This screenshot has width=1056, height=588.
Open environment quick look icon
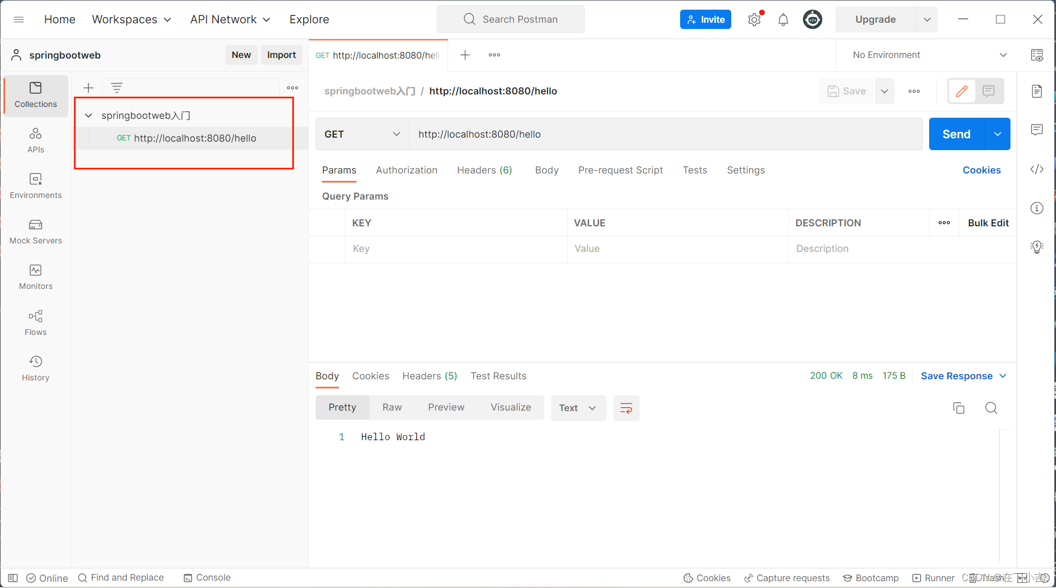pyautogui.click(x=1037, y=55)
